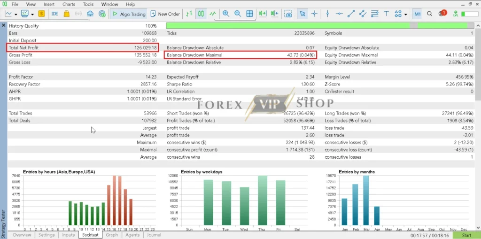Take a screenshot with camera icon
Screen dimensions: 481x239
(x=288, y=14)
